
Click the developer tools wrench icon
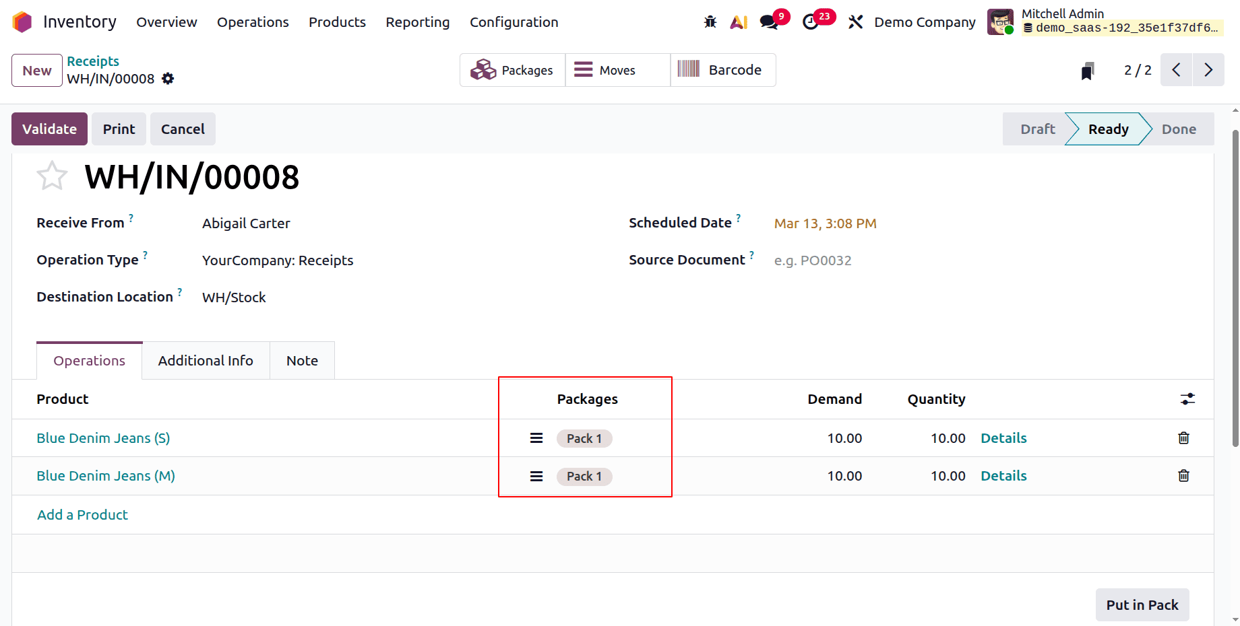[855, 22]
